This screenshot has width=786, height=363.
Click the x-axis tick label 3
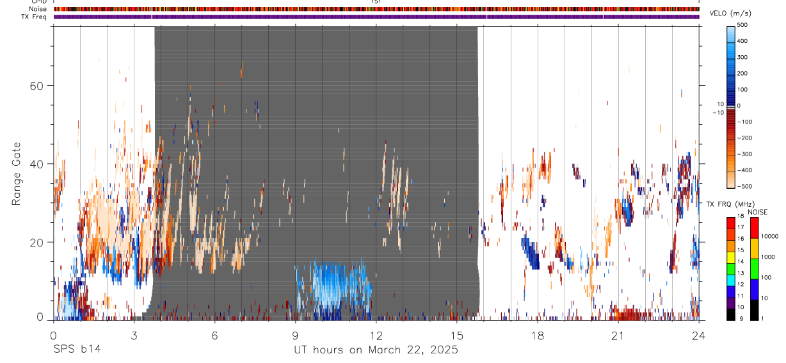[134, 335]
